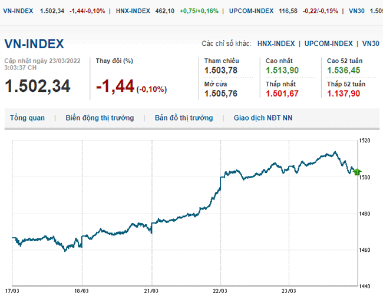
Task: Open the Tổng quan tab
Action: (27, 118)
